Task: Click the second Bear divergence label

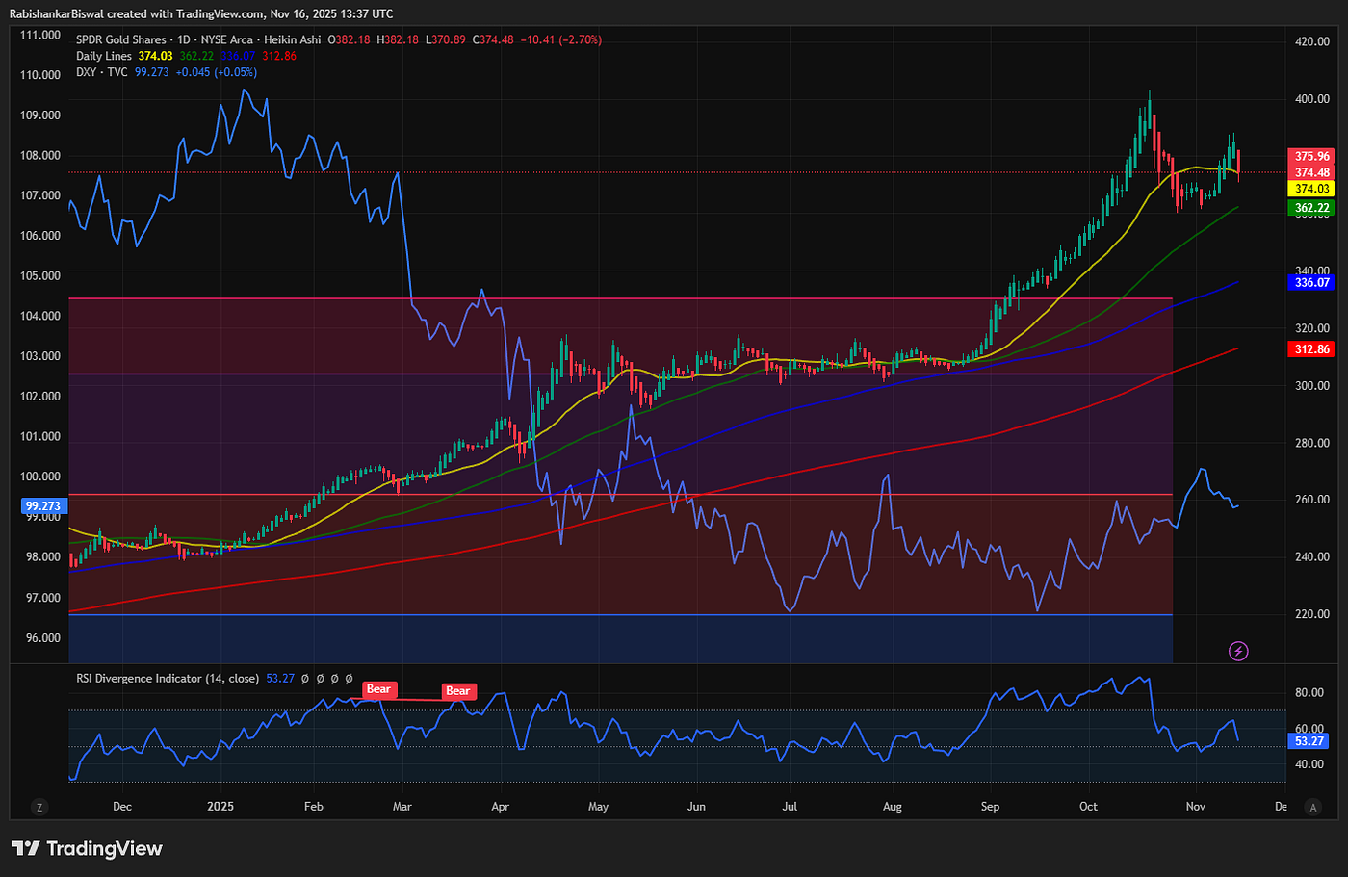Action: click(457, 691)
